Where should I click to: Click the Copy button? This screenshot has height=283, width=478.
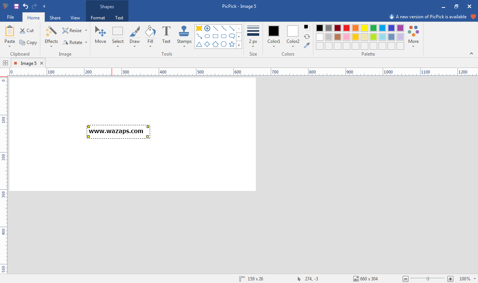[x=28, y=43]
